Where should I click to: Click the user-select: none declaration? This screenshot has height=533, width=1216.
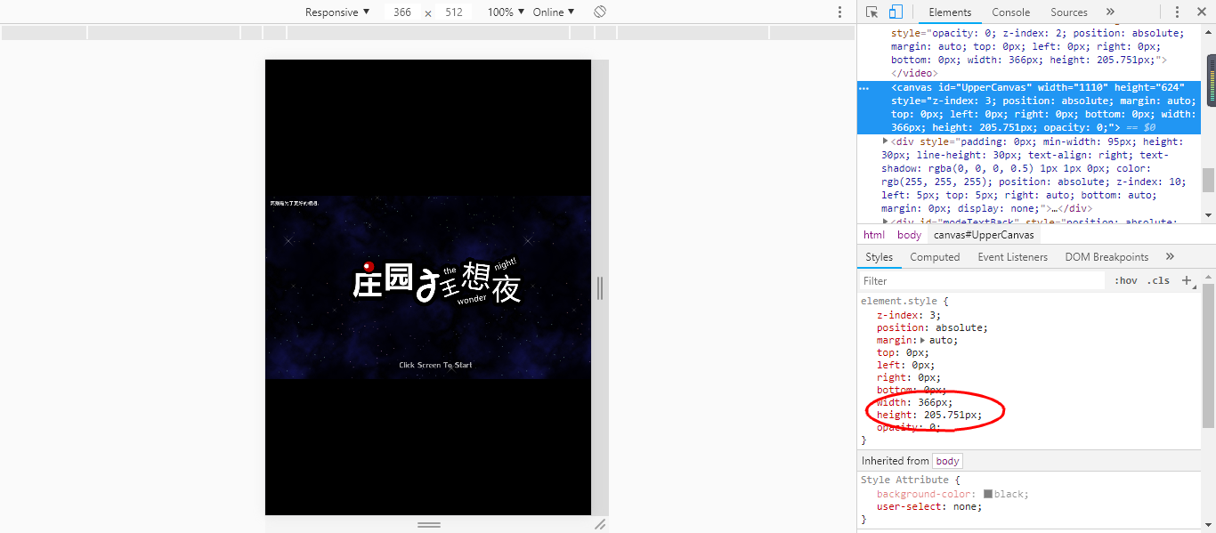click(929, 506)
